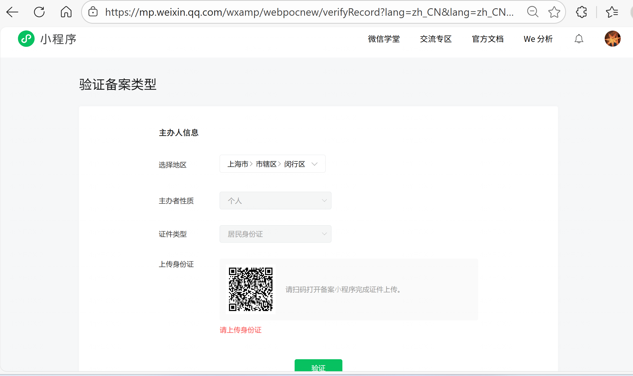Click the ID upload QR code
The width and height of the screenshot is (633, 376).
pyautogui.click(x=251, y=289)
